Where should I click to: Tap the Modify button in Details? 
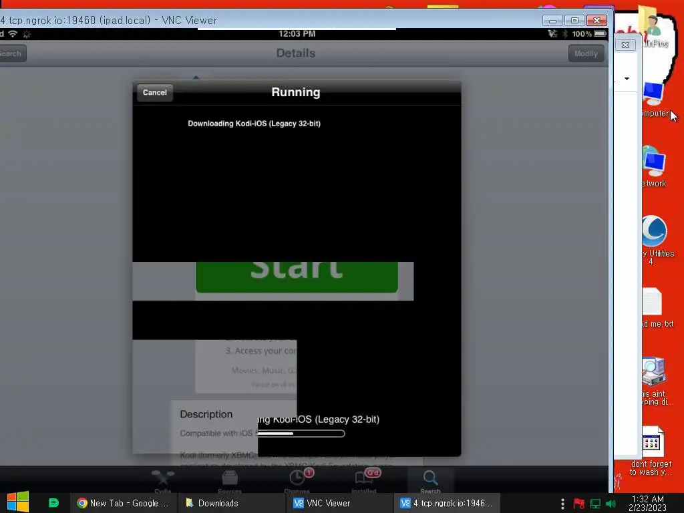coord(586,53)
